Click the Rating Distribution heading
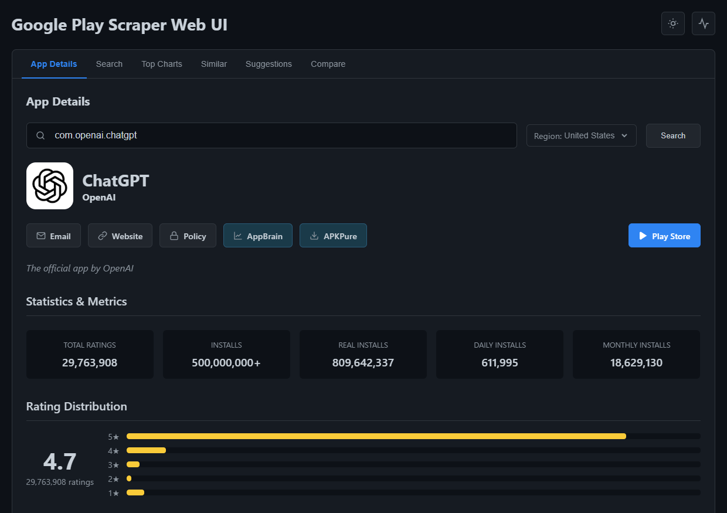This screenshot has width=727, height=513. click(77, 406)
